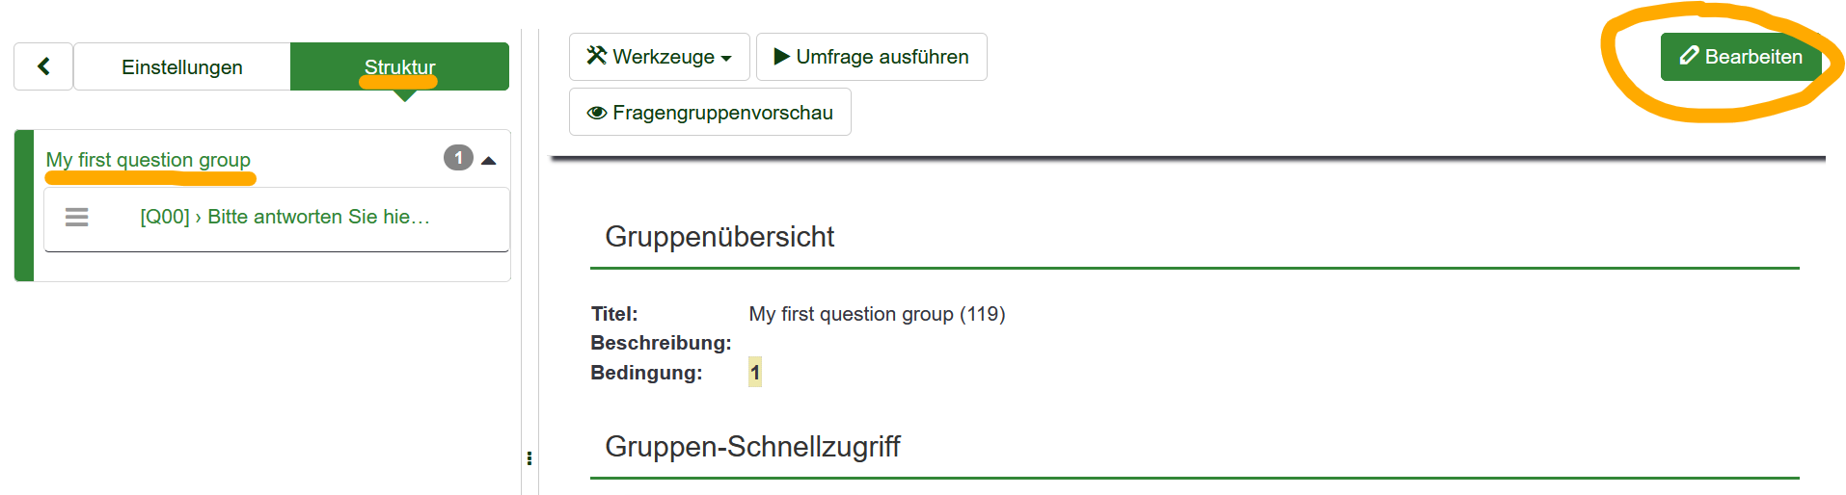Click the Gruppenübersicht section heading
Viewport: 1846px width, 495px height.
point(719,237)
